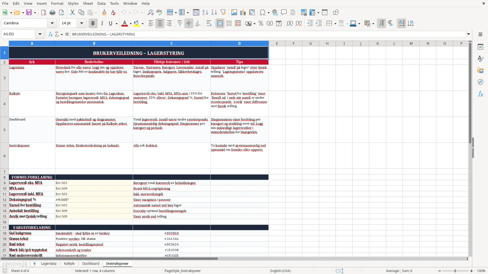The image size is (488, 274).
Task: Open the Navigator compass sidebar icon
Action: (480, 82)
